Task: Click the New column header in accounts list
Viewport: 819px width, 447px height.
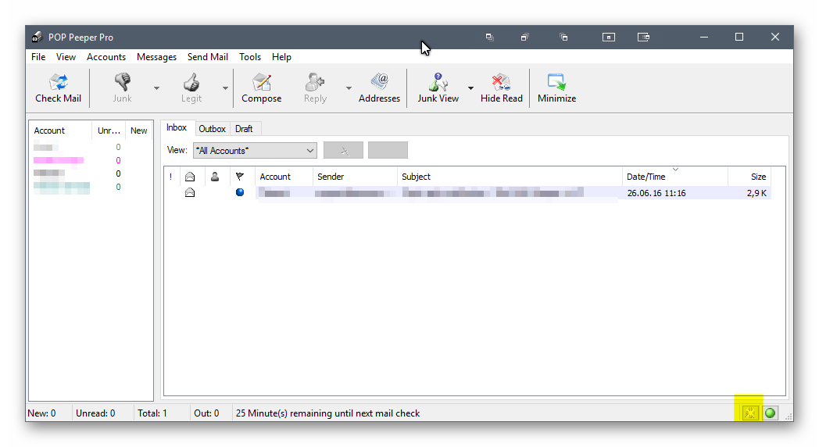Action: point(139,131)
